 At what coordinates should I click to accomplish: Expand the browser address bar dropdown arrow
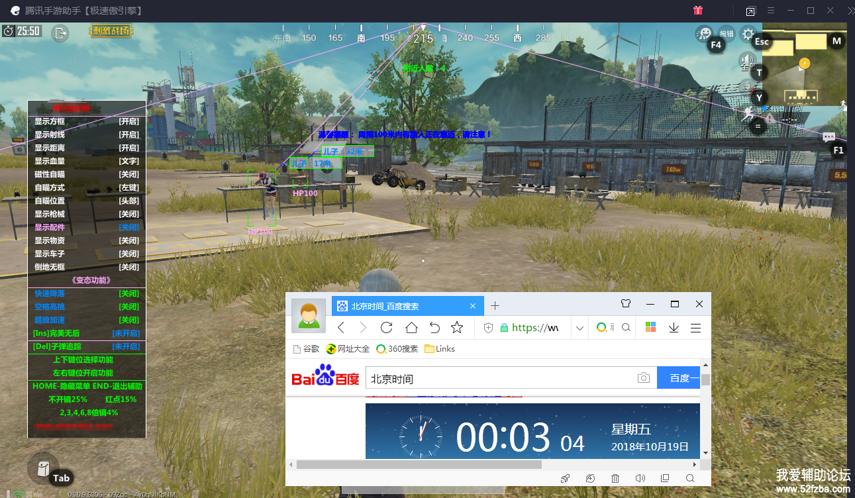click(579, 328)
